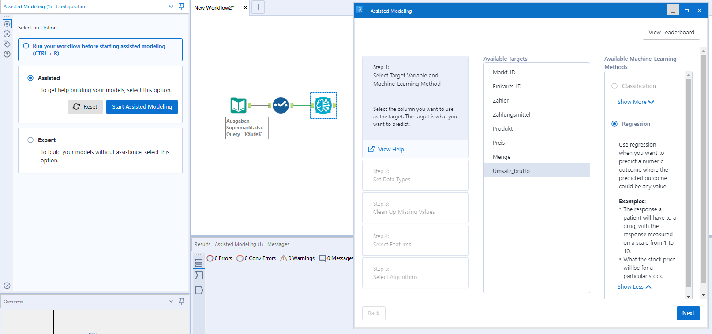Click the dialog's outer vertical scrollbar
712x334 pixels.
pos(703,169)
